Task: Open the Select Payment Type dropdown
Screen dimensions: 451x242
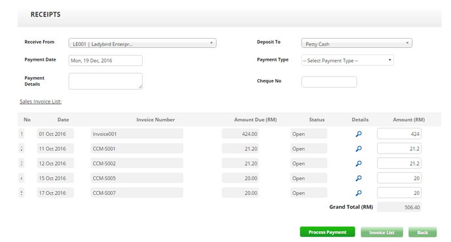Action: tap(348, 60)
